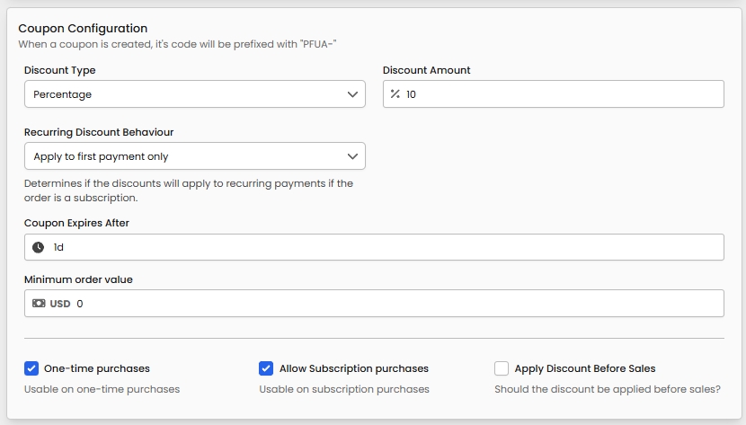Click the clock icon in Coupon Expires After
The image size is (746, 425).
pos(39,247)
